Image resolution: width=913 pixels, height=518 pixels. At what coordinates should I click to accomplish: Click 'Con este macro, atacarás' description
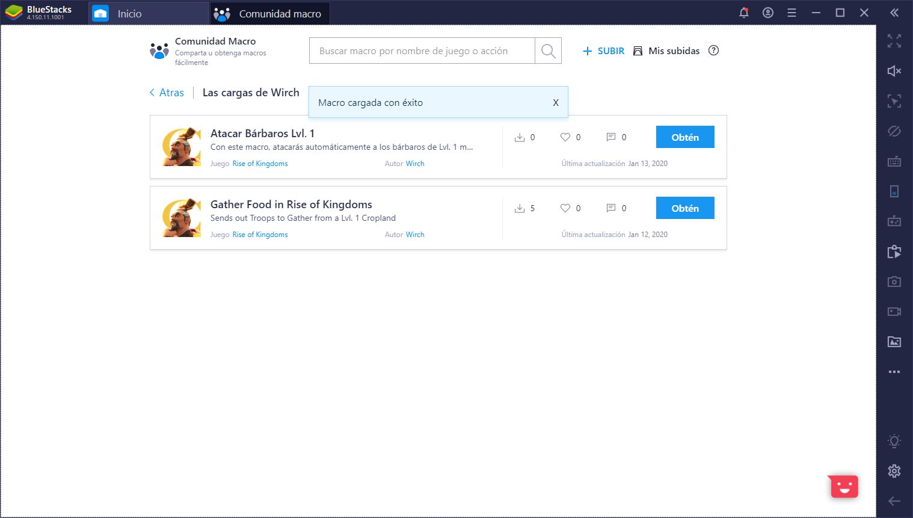pyautogui.click(x=342, y=147)
